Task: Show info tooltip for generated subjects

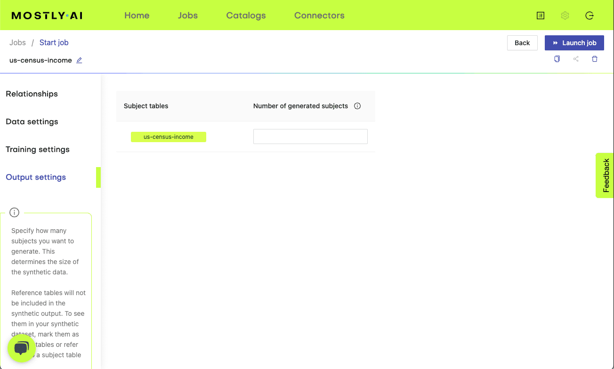Action: click(357, 106)
